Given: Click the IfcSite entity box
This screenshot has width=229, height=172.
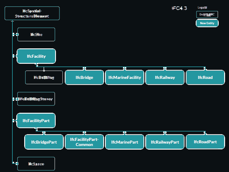Looking at the screenshot, I should (x=36, y=34).
